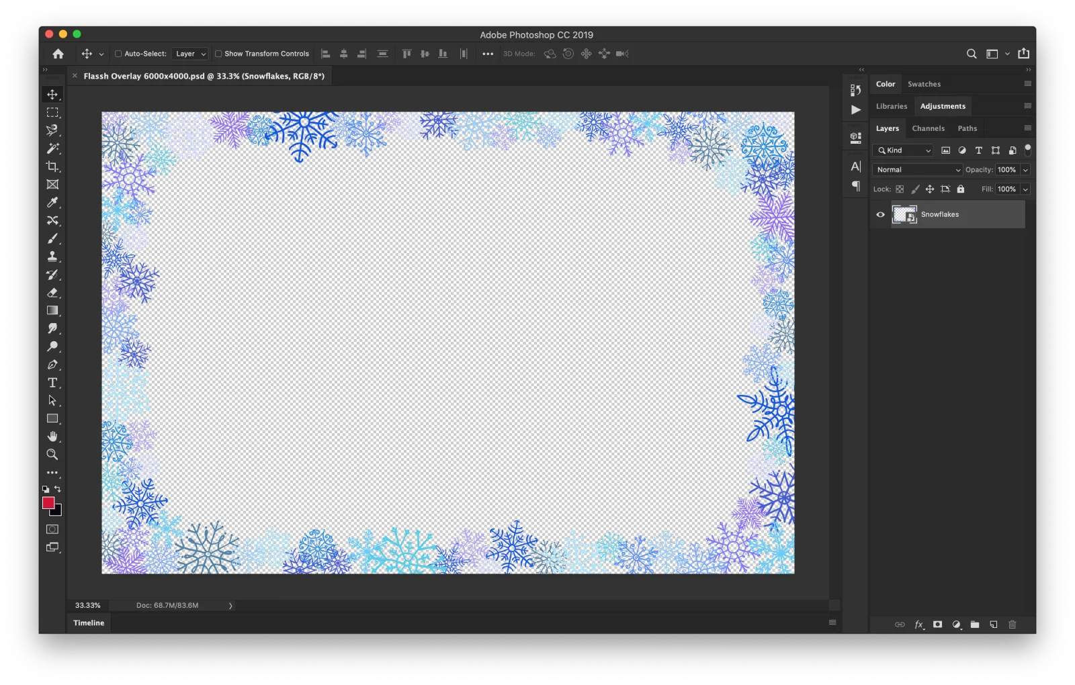
Task: Select the Hand tool
Action: click(52, 437)
